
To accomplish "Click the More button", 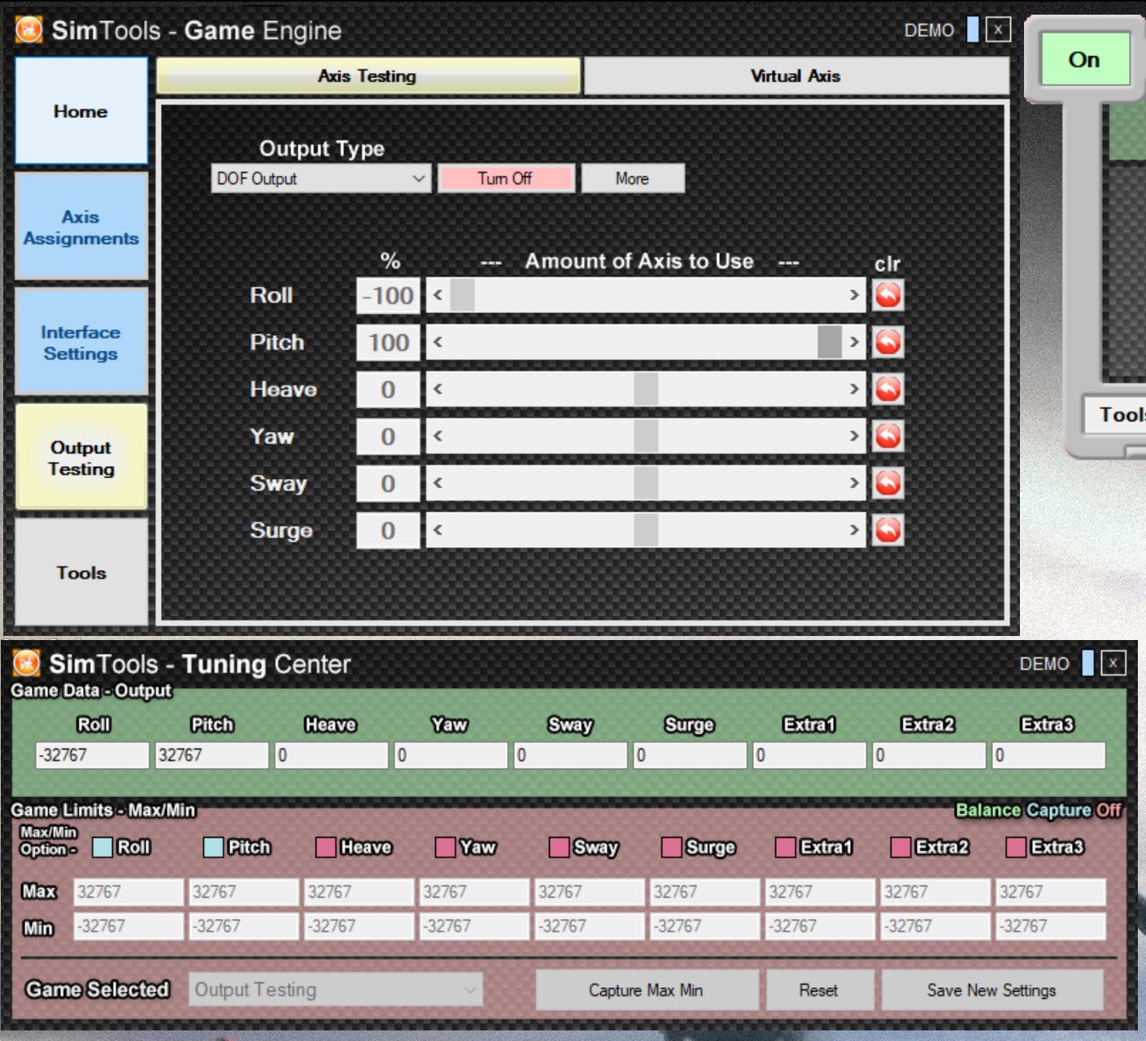I will coord(633,178).
